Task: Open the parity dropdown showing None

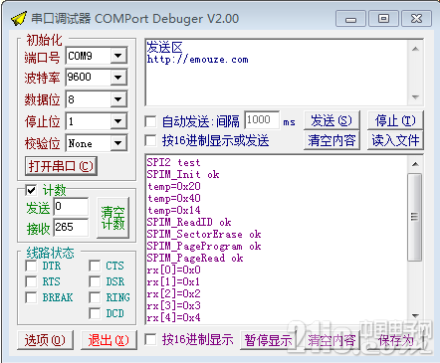Action: (x=118, y=143)
